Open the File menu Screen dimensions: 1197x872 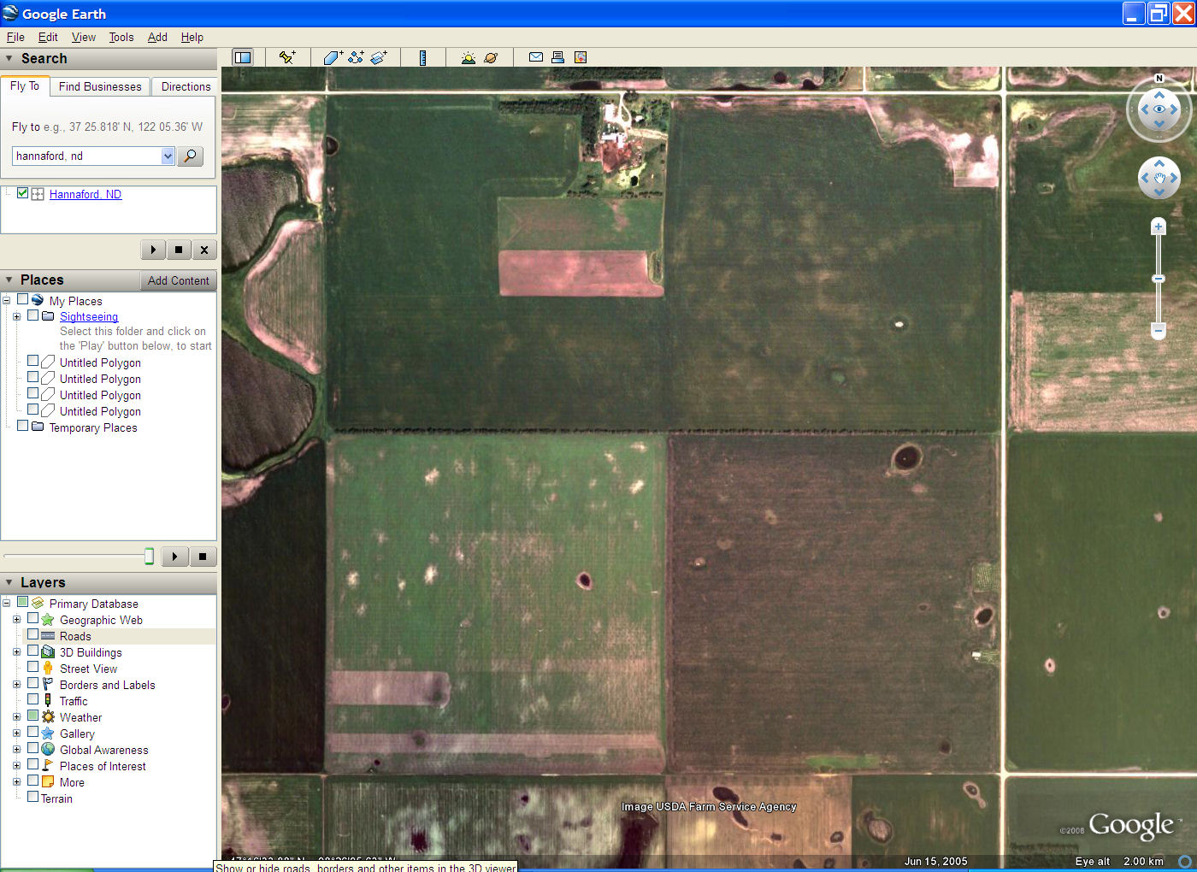pyautogui.click(x=15, y=37)
